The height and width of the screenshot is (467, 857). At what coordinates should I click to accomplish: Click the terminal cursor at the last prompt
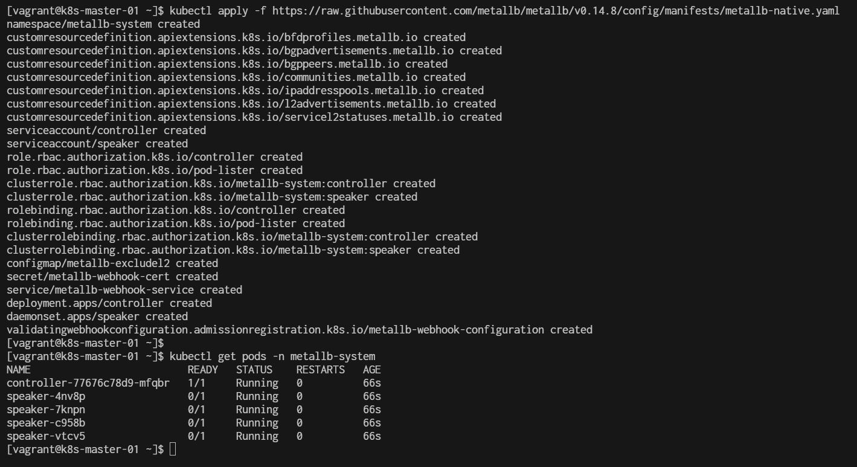173,449
